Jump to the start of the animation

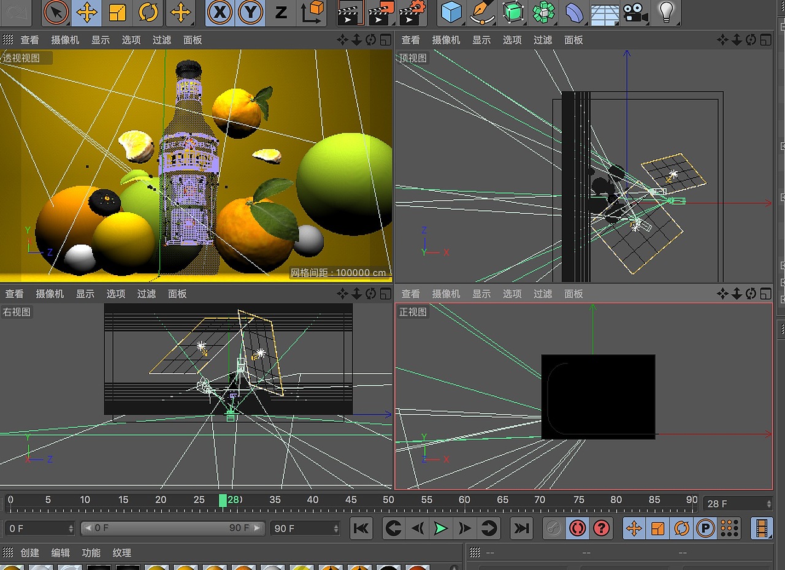coord(361,528)
